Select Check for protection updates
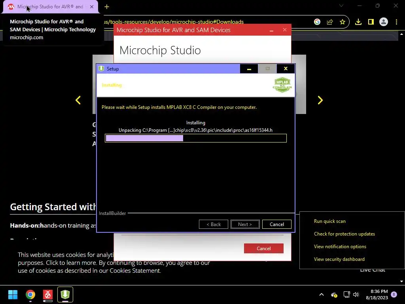405x304 pixels. (344, 234)
